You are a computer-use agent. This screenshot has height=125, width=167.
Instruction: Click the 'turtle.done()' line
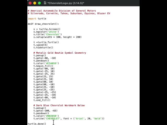point(37,124)
